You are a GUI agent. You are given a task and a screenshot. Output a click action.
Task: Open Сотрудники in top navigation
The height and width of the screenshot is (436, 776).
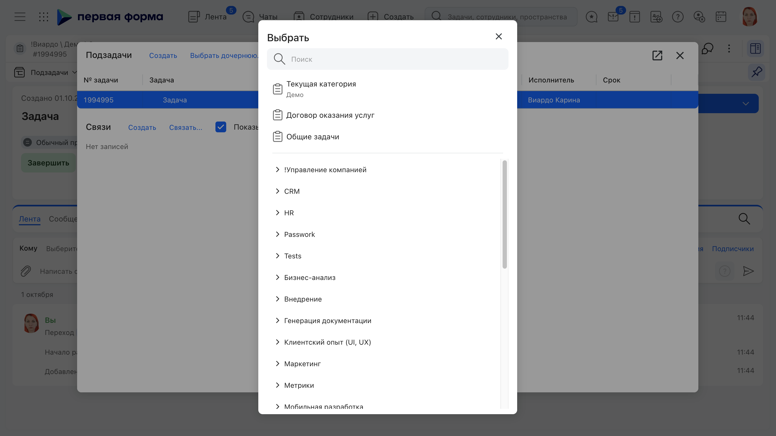(323, 17)
